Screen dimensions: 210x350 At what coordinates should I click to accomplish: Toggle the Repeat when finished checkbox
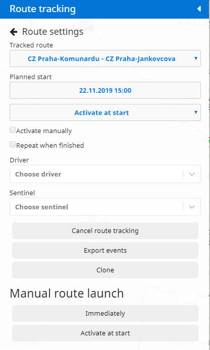pos(13,144)
